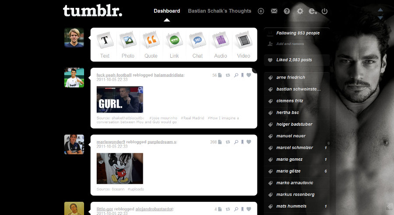
Task: Open the Mickey Mouse shirt photo
Action: coord(120,168)
